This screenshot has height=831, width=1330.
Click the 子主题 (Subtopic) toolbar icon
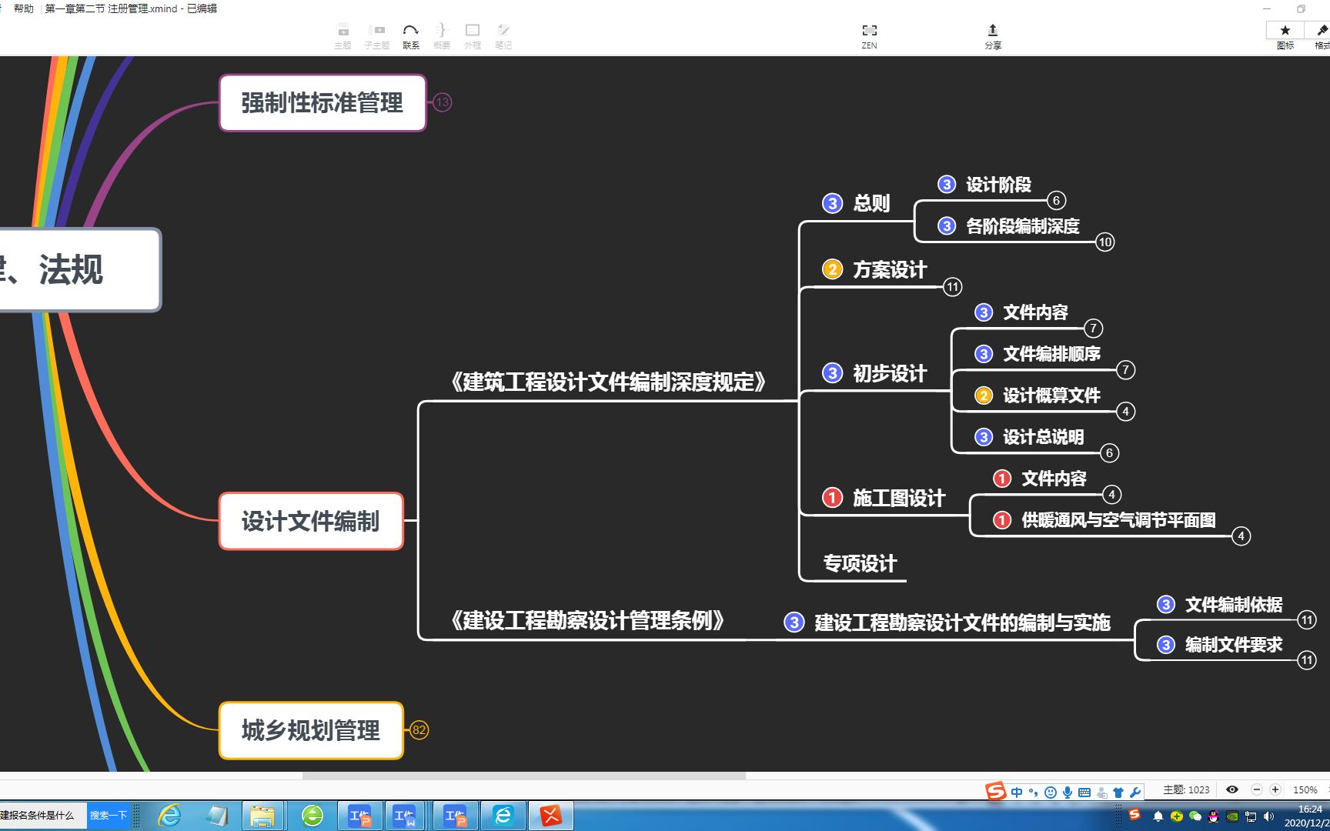377,35
